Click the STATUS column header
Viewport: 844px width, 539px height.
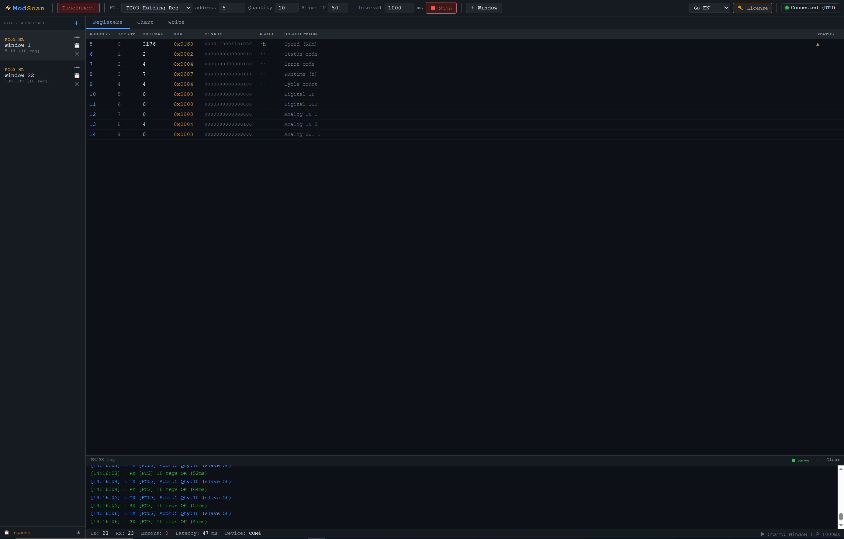825,34
